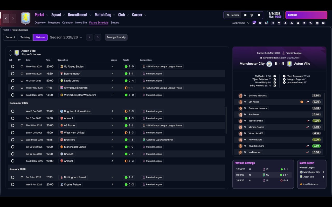Collapse the Aston Villa Fixture Schedule section
Image resolution: width=332 pixels, height=207 pixels.
[10, 51]
